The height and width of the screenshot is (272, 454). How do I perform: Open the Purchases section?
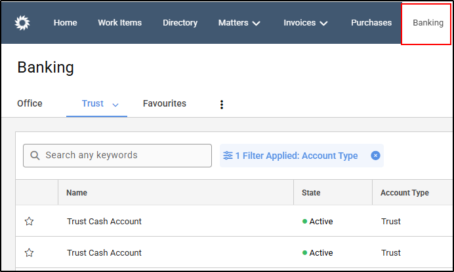point(371,23)
